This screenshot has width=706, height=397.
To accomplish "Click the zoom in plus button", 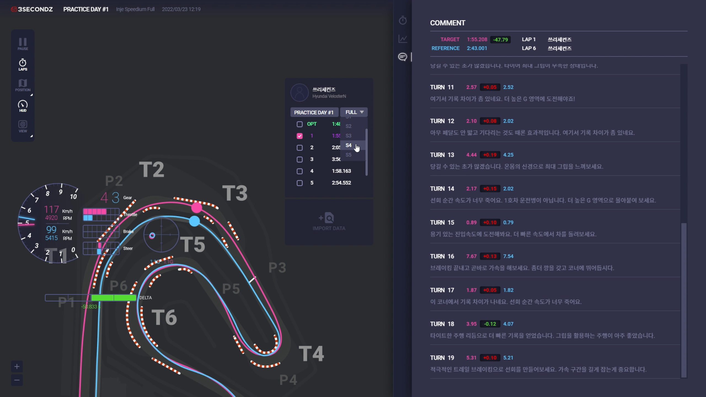I will pos(17,367).
